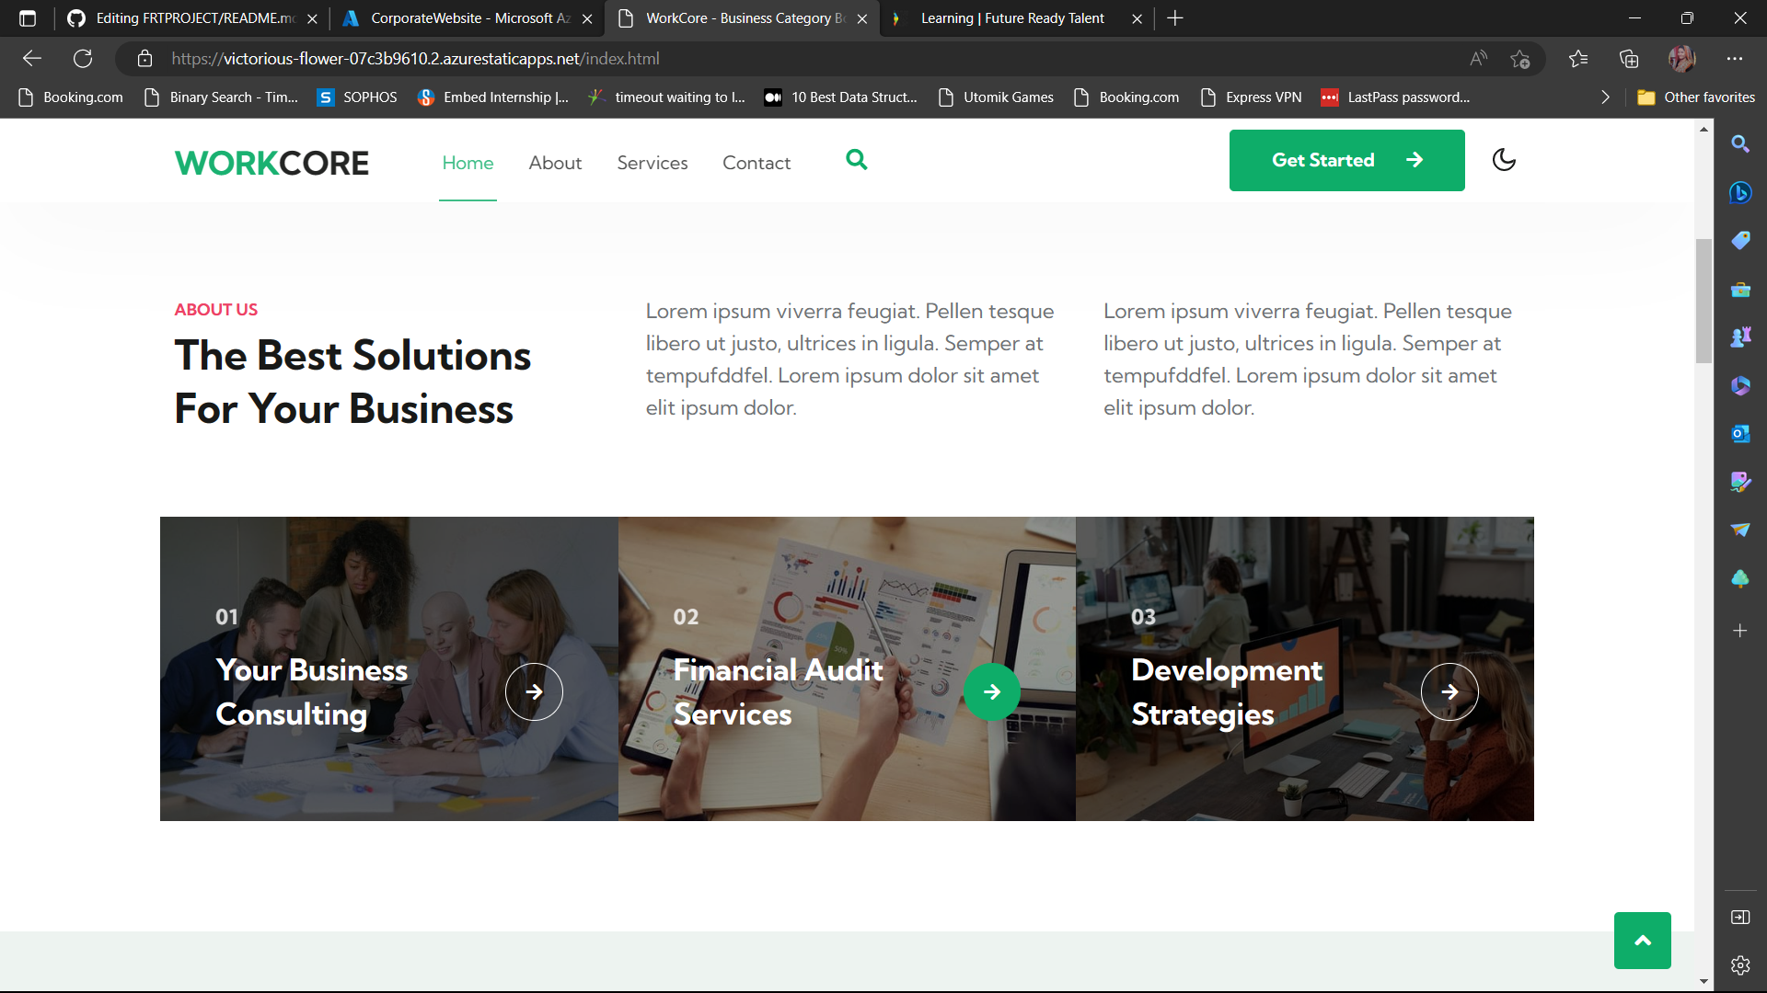Open Your Business Consulting arrow link
1767x993 pixels.
pos(534,691)
